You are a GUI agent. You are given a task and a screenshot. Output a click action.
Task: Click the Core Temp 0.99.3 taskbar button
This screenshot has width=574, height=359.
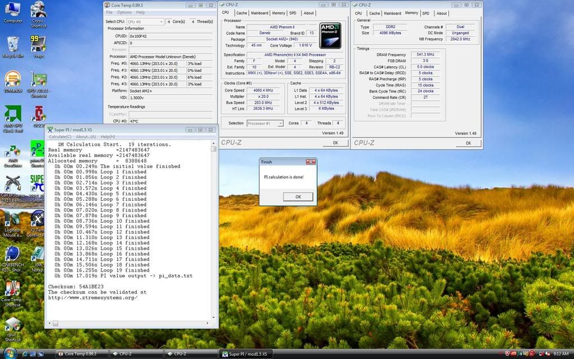82,354
